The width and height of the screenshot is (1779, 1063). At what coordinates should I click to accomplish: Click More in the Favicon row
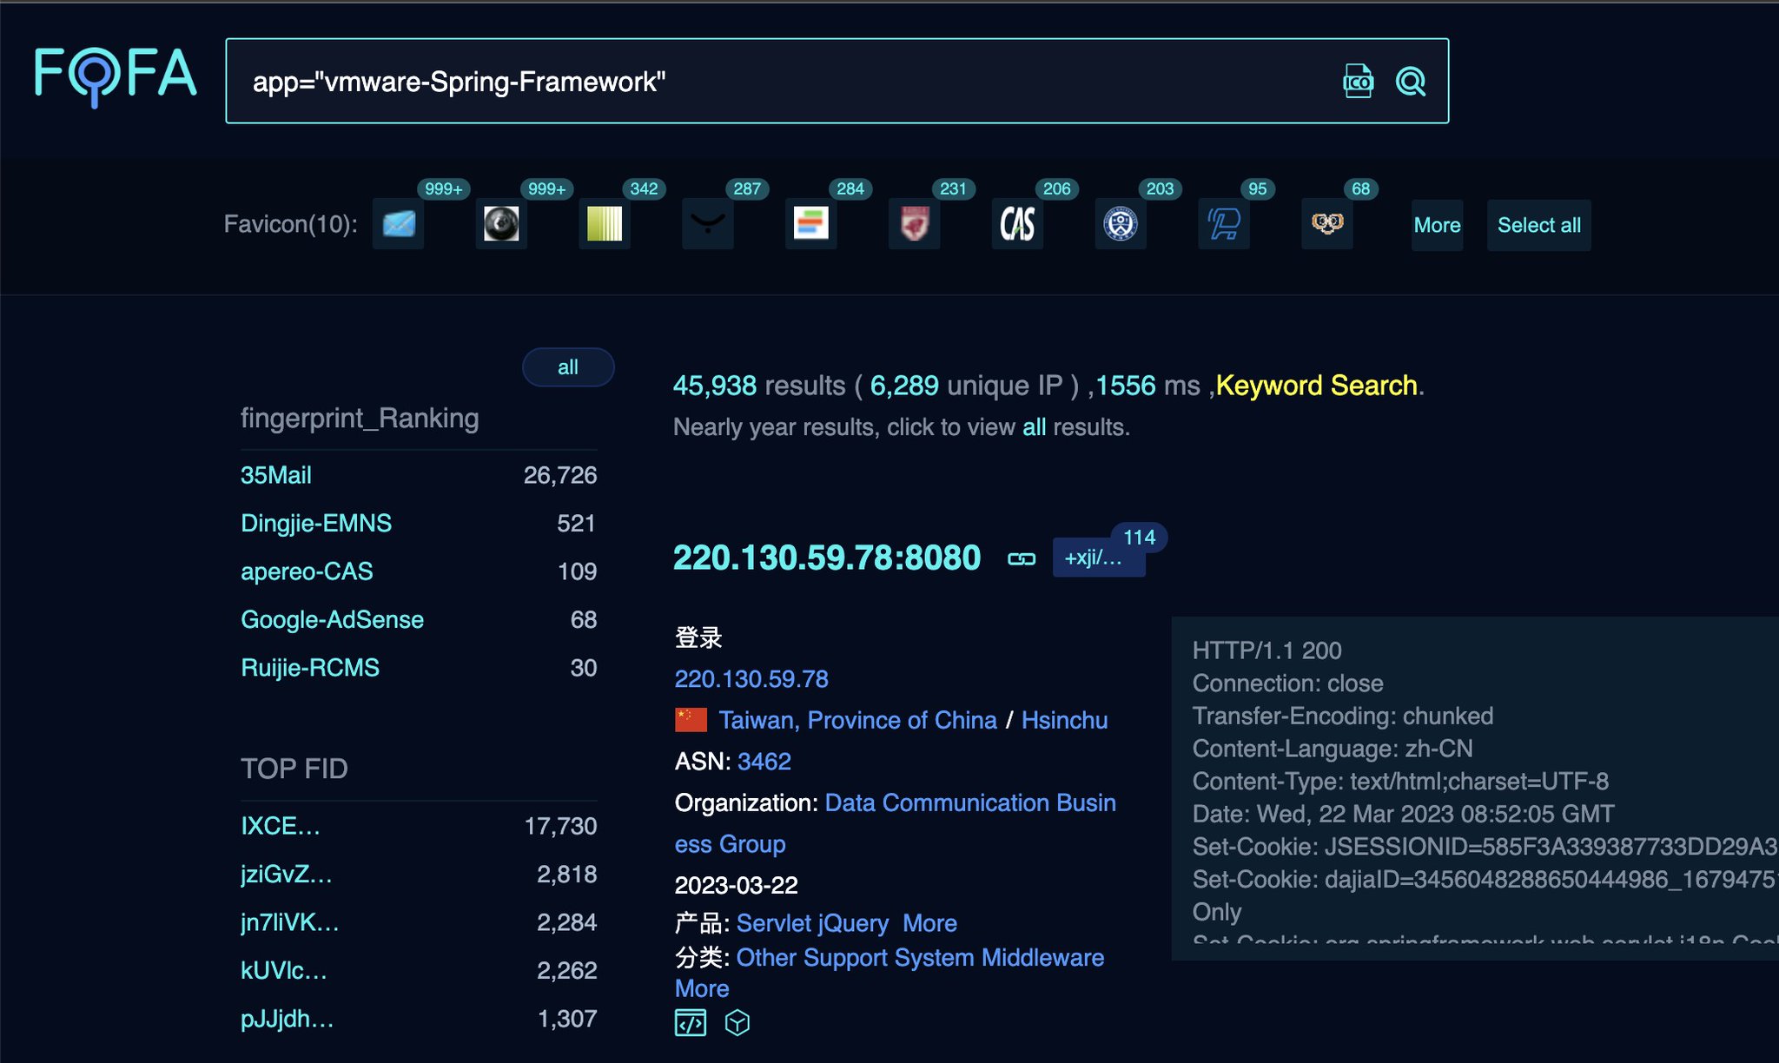pyautogui.click(x=1438, y=225)
